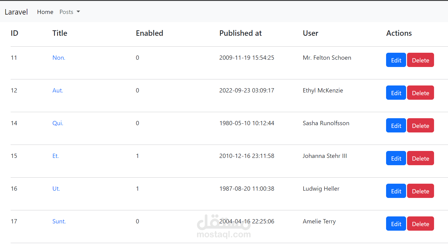
Task: Click Enabled value in Ut. row
Action: [137, 189]
